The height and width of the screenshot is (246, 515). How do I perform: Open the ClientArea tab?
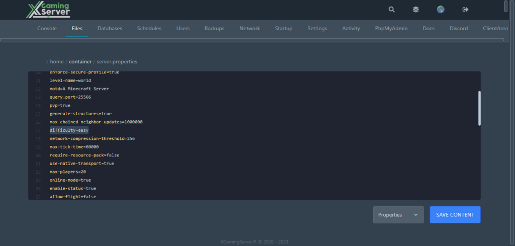pyautogui.click(x=495, y=29)
